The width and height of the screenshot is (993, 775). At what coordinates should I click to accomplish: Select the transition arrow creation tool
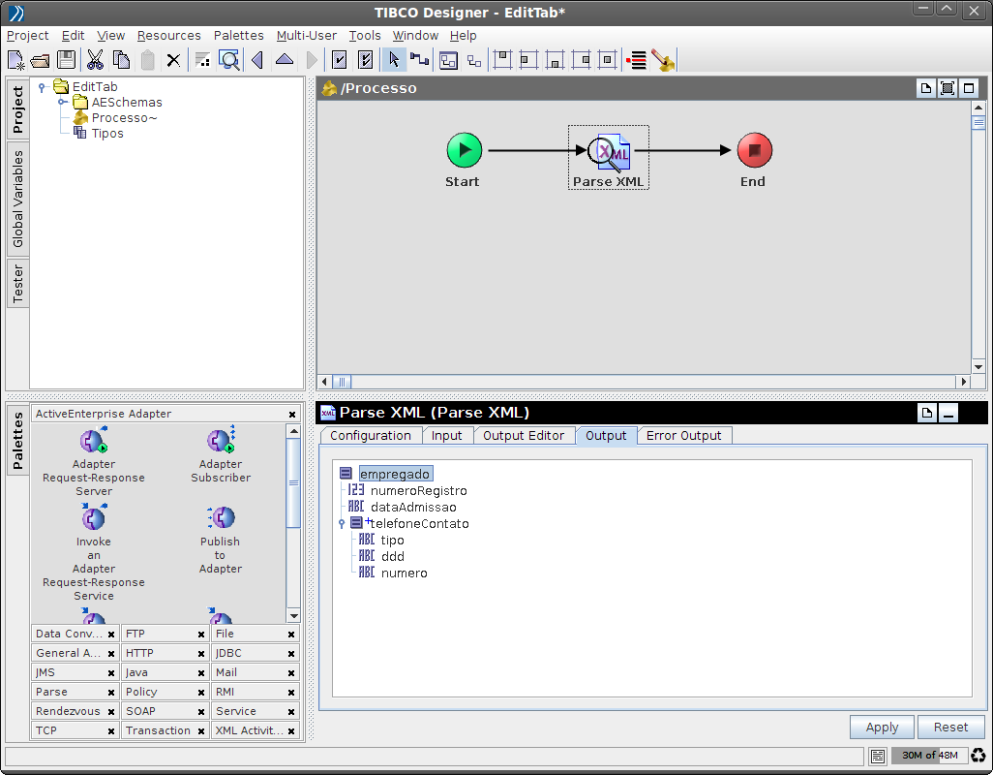point(419,60)
